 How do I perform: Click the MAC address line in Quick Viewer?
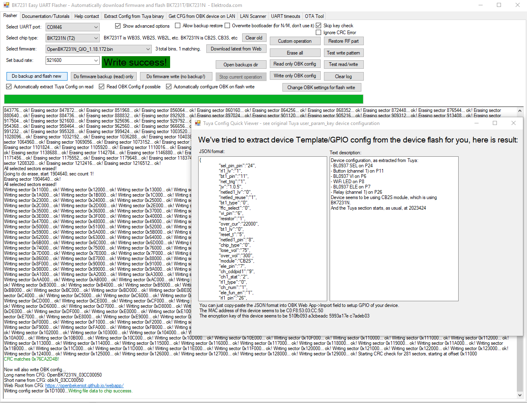261,311
